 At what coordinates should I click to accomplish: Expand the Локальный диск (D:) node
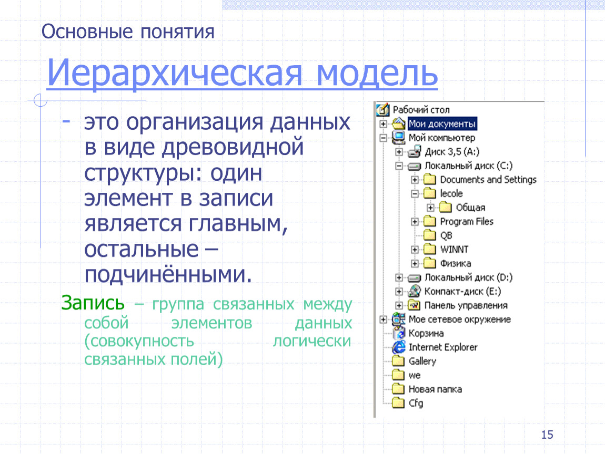point(399,277)
